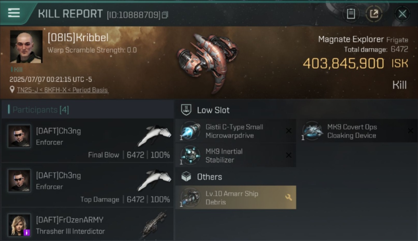The width and height of the screenshot is (418, 241).
Task: Select the MK9 Covert Ops Cloaking Device icon
Action: [x=312, y=131]
